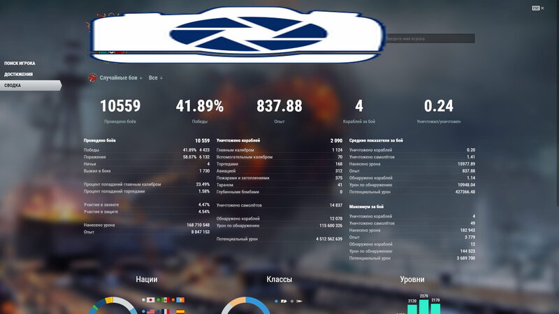Click the max experience value 3 779
This screenshot has width=559, height=314.
470,237
